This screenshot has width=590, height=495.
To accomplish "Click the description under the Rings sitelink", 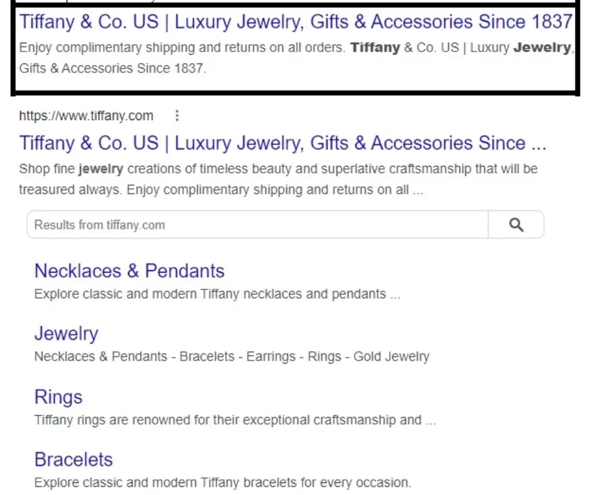I will click(x=233, y=420).
